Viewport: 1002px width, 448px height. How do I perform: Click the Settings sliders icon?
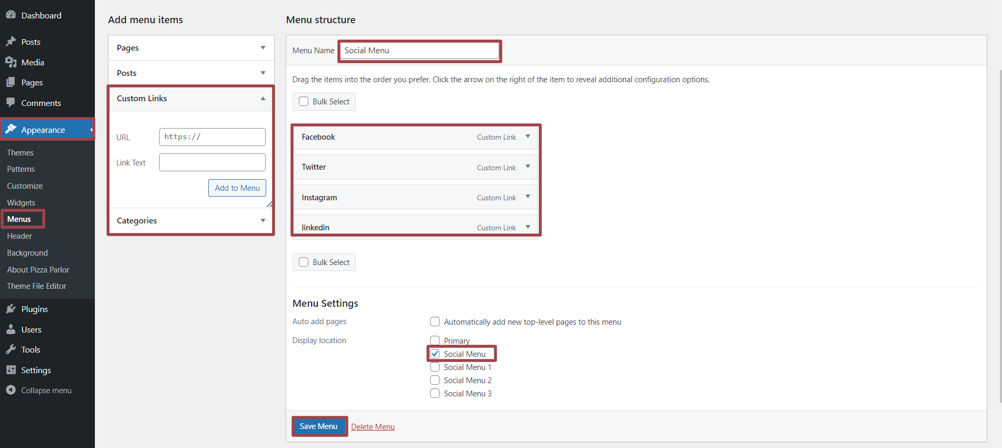(11, 370)
